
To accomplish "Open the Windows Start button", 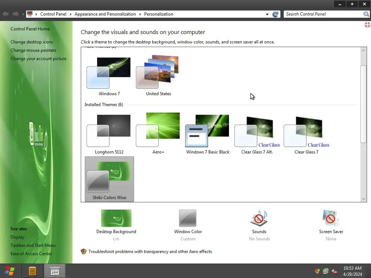I will 9,271.
